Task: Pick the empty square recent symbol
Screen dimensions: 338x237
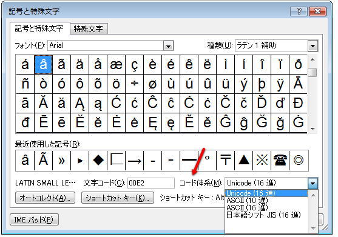Action: [x=117, y=161]
